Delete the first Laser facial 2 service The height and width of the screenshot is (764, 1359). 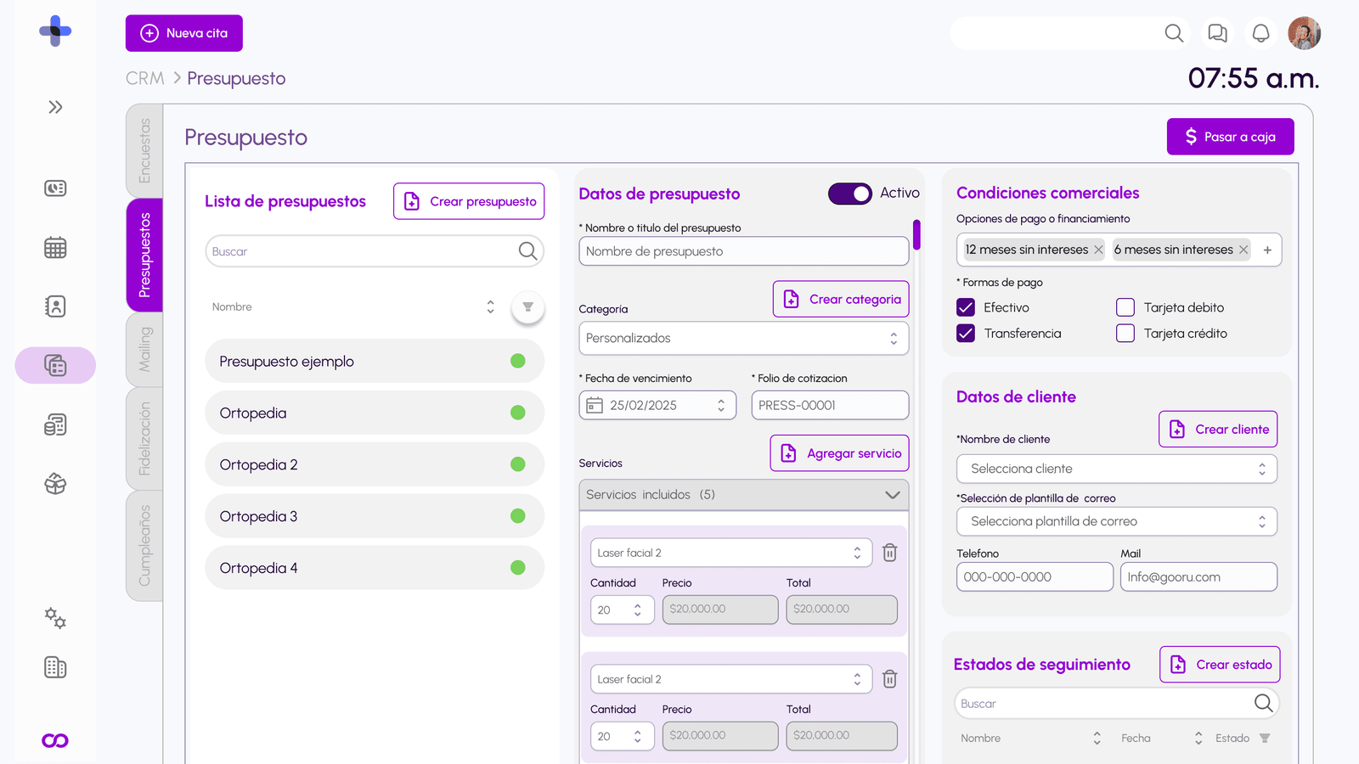889,553
